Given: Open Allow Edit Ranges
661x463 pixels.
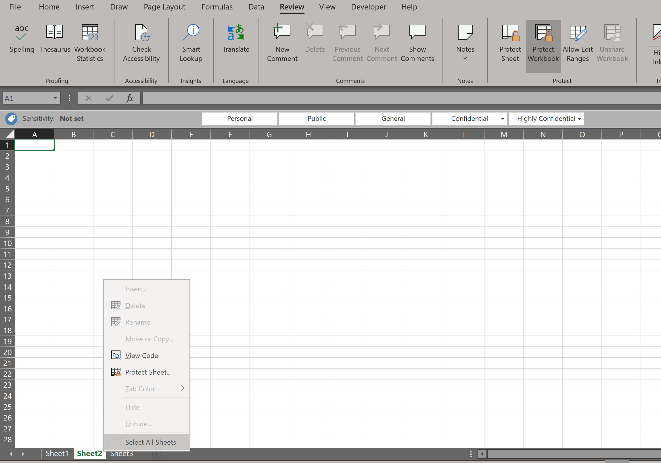Looking at the screenshot, I should (578, 42).
